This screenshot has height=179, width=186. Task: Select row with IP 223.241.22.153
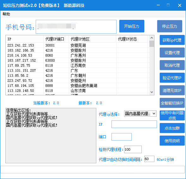click(77, 45)
